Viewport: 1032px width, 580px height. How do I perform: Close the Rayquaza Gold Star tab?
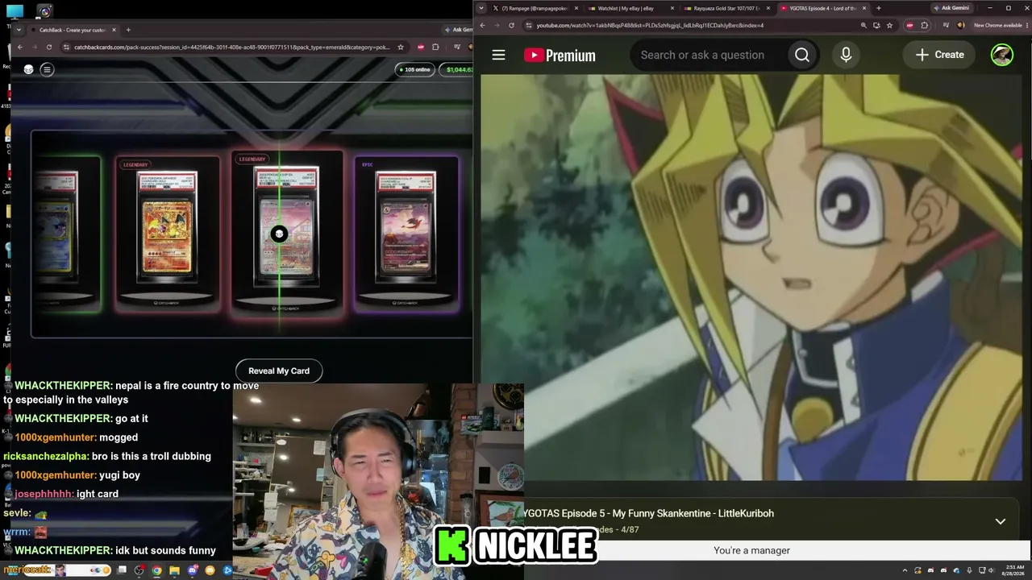[x=768, y=8]
